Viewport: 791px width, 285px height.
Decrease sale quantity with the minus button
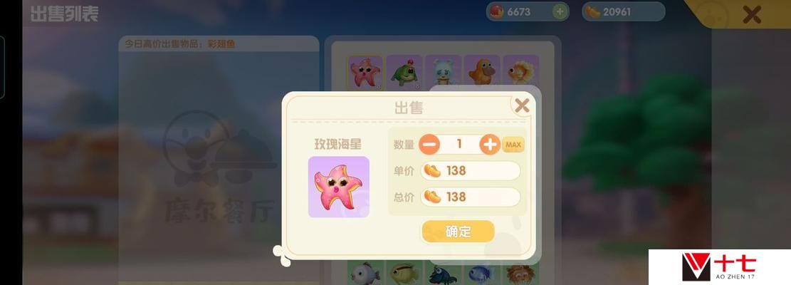point(429,145)
